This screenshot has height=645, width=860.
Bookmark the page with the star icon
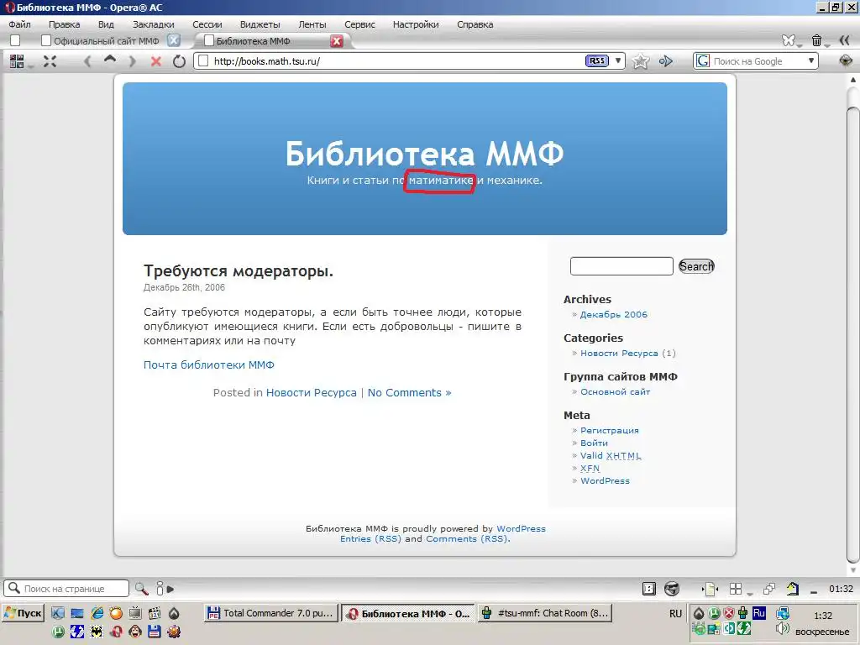click(x=641, y=61)
